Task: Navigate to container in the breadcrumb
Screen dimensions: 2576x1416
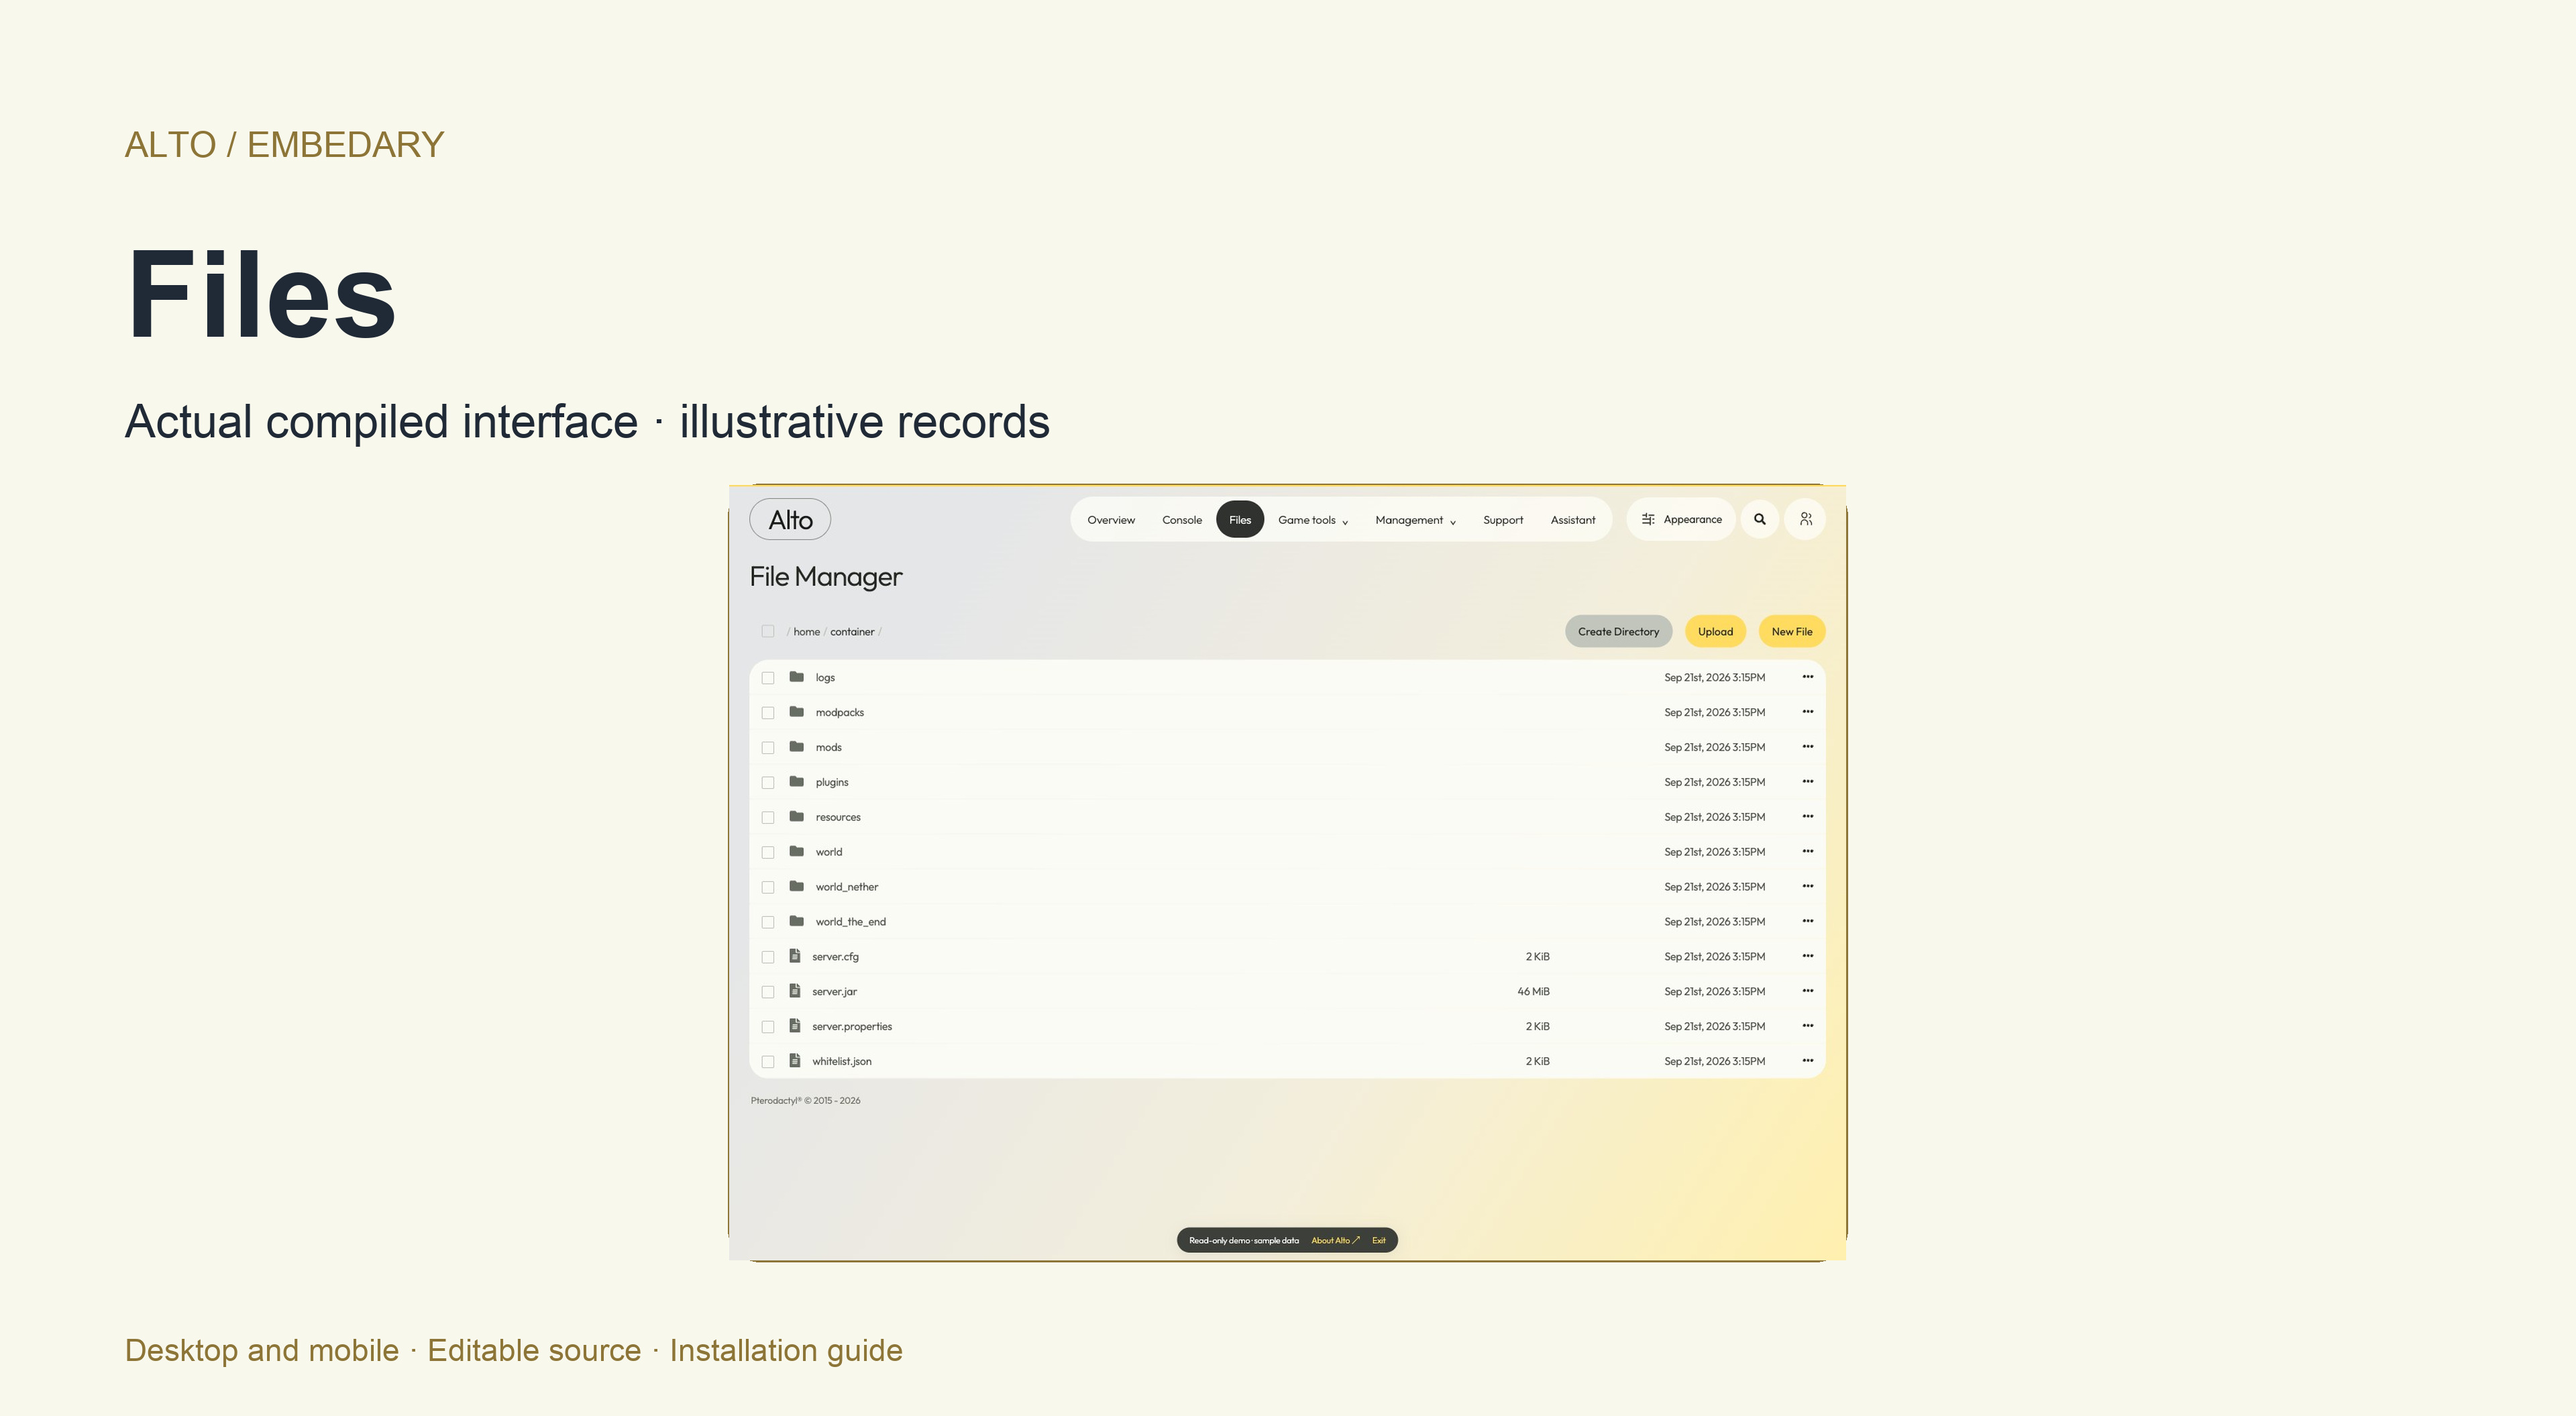Action: pyautogui.click(x=852, y=632)
